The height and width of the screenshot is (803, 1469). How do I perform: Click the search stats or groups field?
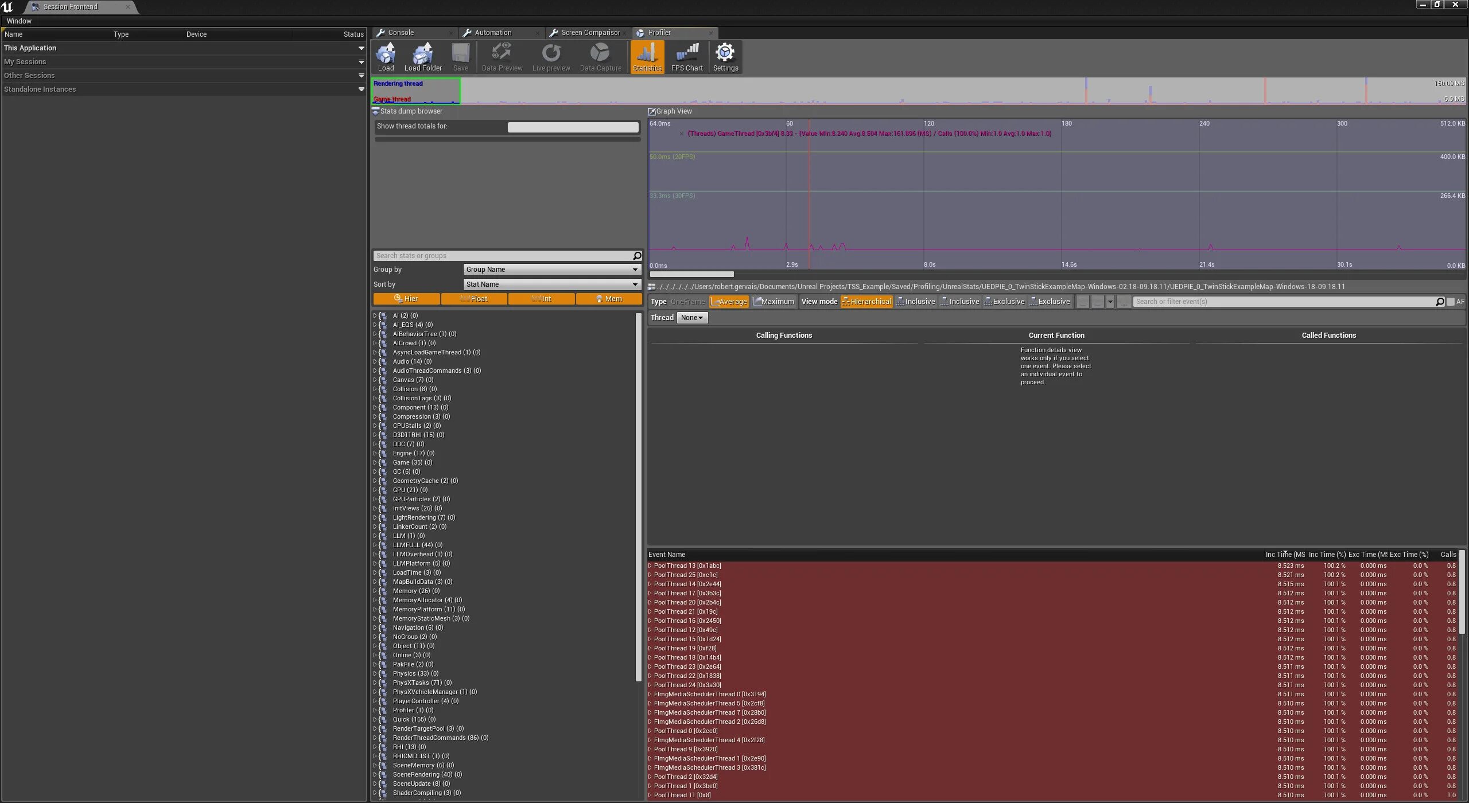[505, 255]
